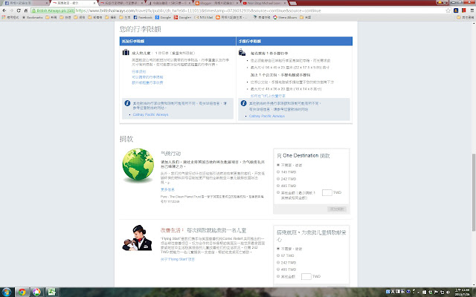476x297 pixels.
Task: Click the One Destination custom TWD amount field
Action: 327,192
